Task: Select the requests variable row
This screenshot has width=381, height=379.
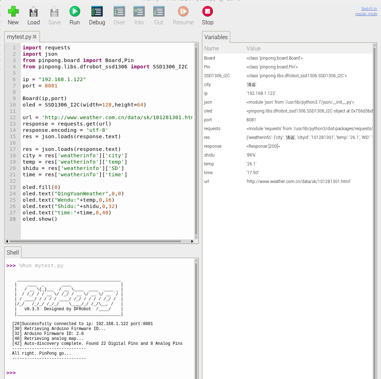Action: point(288,129)
